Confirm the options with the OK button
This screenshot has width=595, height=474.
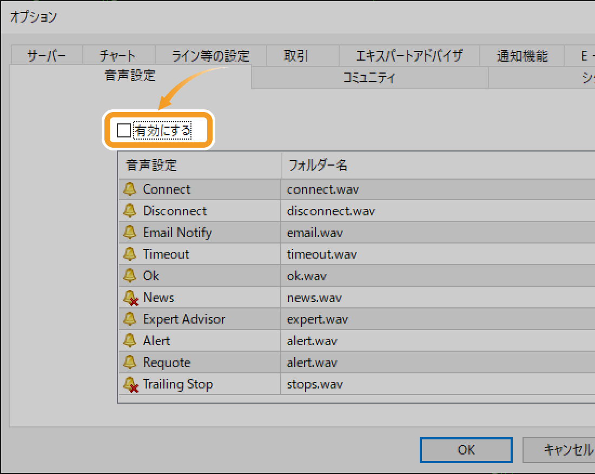tap(466, 450)
